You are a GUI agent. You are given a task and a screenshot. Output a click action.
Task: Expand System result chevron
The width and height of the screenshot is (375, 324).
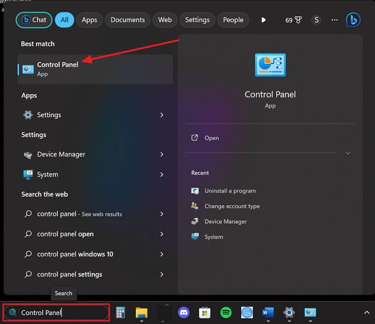161,175
